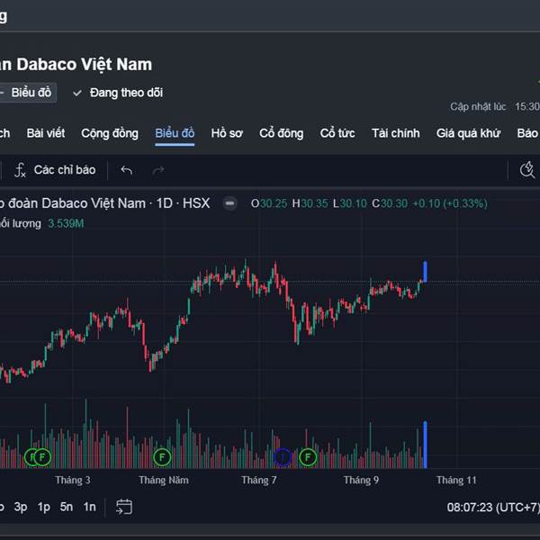Click the quick search lightning icon
The image size is (540, 540).
[527, 170]
